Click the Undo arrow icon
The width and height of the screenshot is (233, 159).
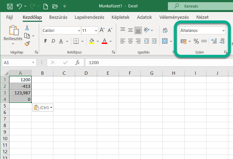19,6
